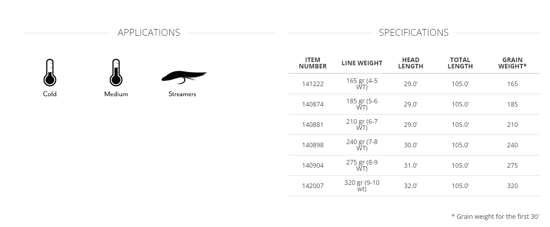Viewport: 550px width, 227px height.
Task: Click the grain weight footnote text
Action: coord(498,216)
